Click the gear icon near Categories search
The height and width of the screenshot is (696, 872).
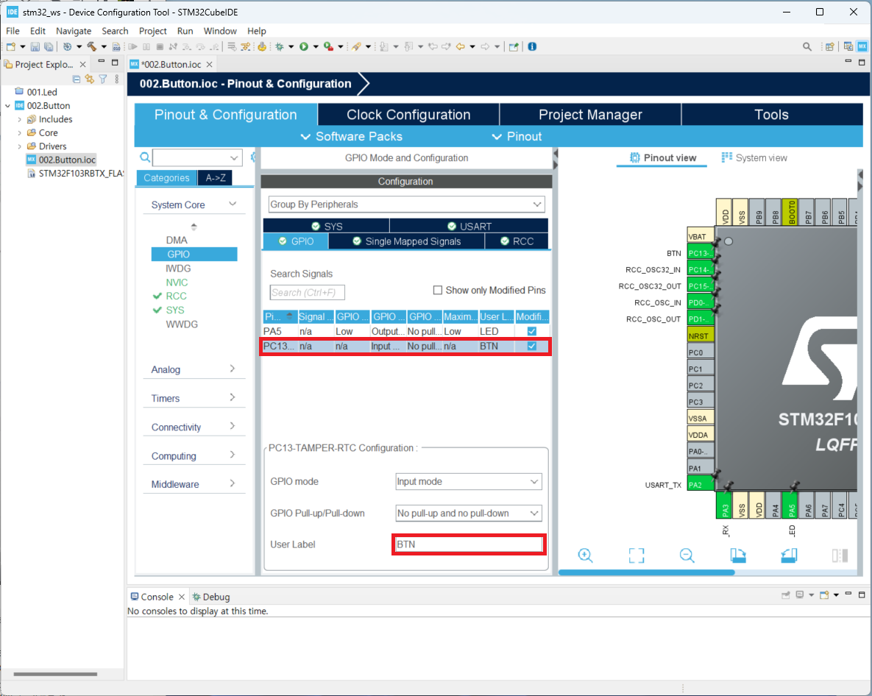(x=254, y=157)
